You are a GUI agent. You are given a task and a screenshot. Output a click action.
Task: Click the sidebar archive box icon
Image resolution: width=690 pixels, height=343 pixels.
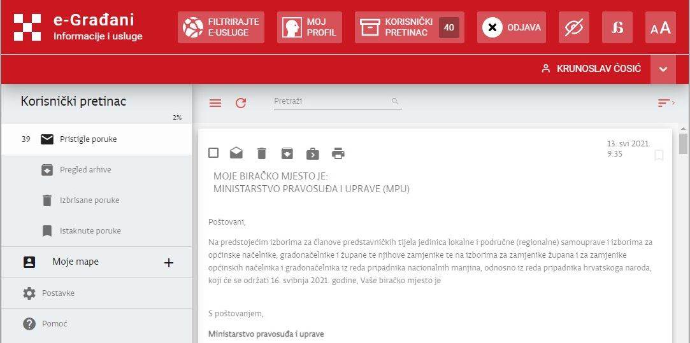[47, 170]
